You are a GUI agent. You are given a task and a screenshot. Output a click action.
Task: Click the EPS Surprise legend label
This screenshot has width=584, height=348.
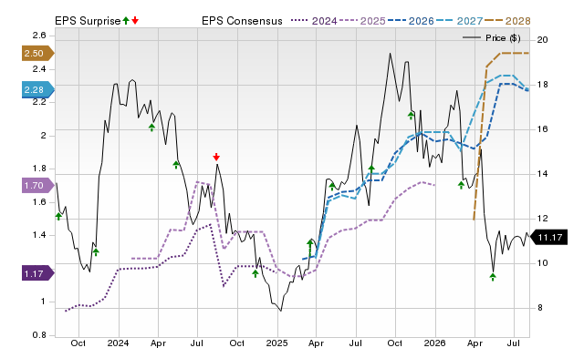[x=88, y=21]
